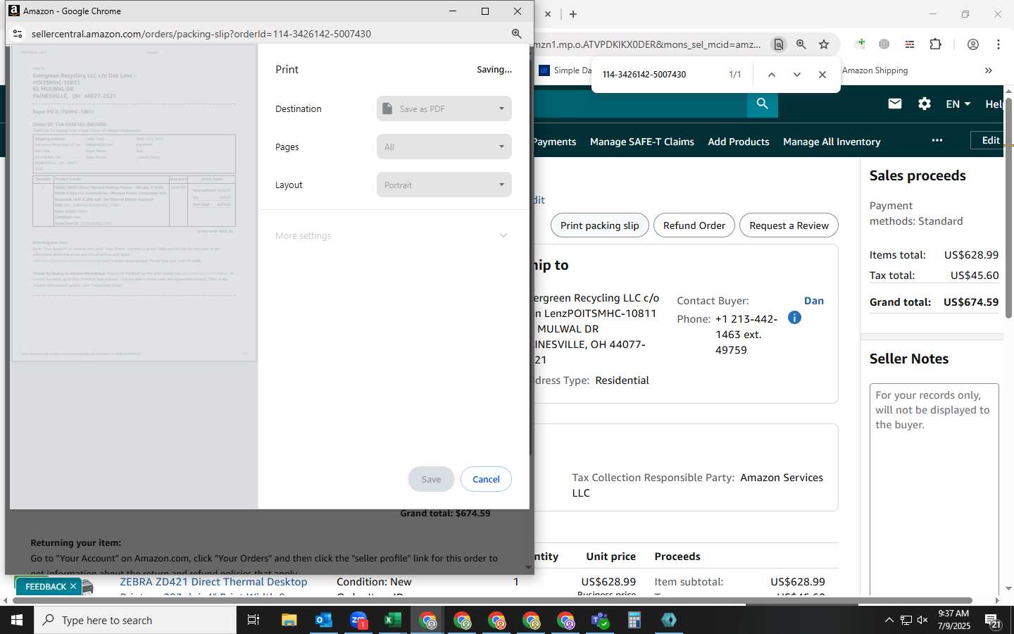
Task: Open Manage SAFE-T Claims menu item
Action: point(642,142)
